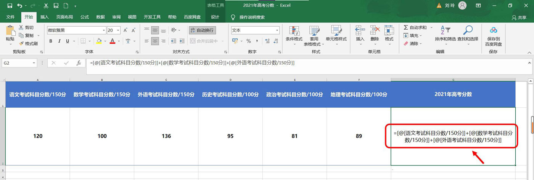Open Cell Styles (单元格样式)

coord(336,35)
